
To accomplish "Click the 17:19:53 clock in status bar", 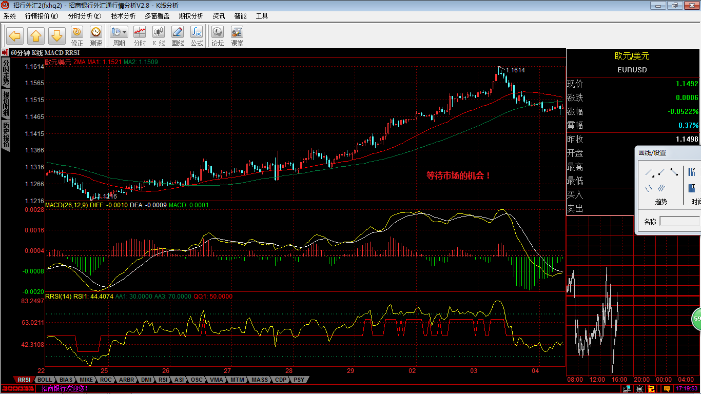I will pyautogui.click(x=687, y=389).
